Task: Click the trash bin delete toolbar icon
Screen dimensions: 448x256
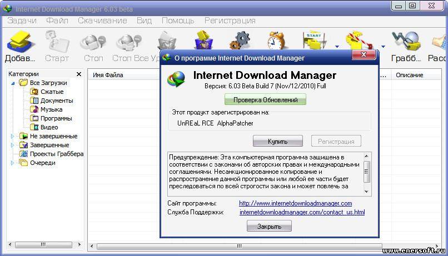Action: pos(167,41)
